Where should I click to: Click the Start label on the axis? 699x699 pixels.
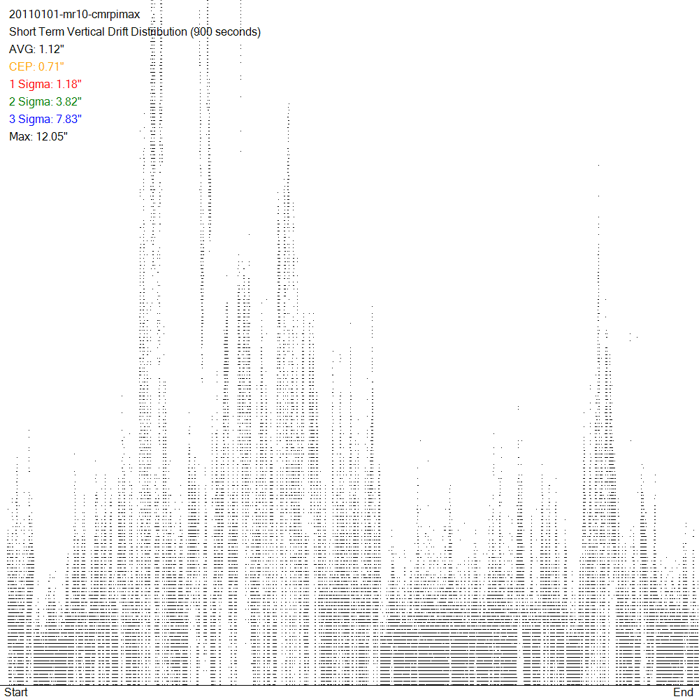pyautogui.click(x=16, y=692)
